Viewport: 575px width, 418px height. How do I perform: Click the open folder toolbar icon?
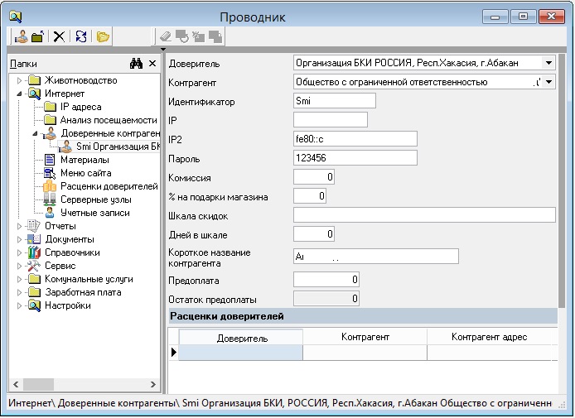pos(38,36)
